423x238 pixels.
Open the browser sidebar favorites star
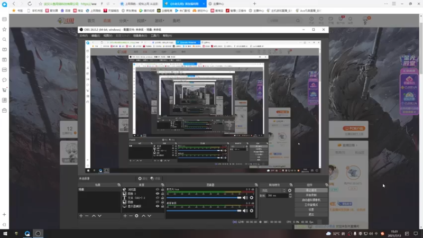[x=4, y=30]
